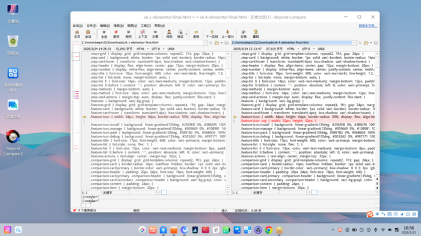
Task: Click the right pane save disk icon
Action: tap(376, 43)
